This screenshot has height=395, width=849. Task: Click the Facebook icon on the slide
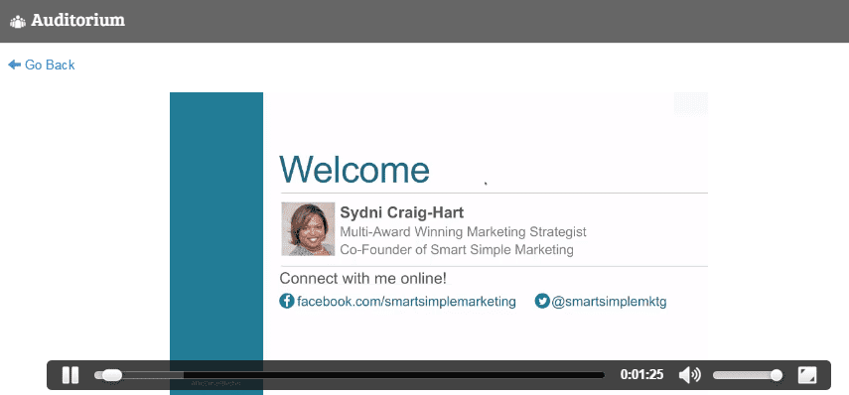(x=286, y=301)
